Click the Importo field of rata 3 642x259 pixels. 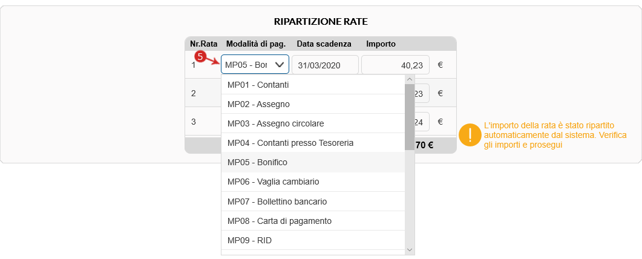(422, 122)
